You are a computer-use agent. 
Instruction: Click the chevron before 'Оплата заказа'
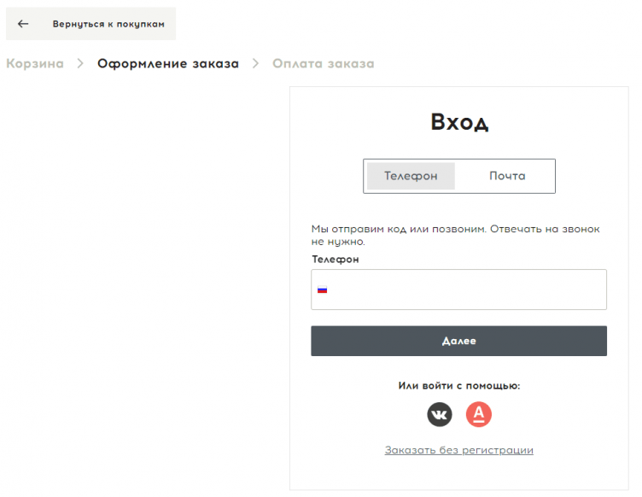[255, 64]
